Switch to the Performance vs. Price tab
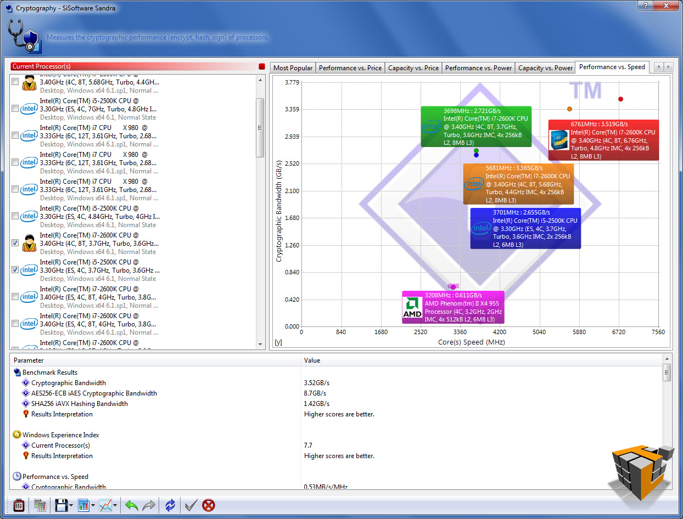The height and width of the screenshot is (519, 683). (350, 68)
